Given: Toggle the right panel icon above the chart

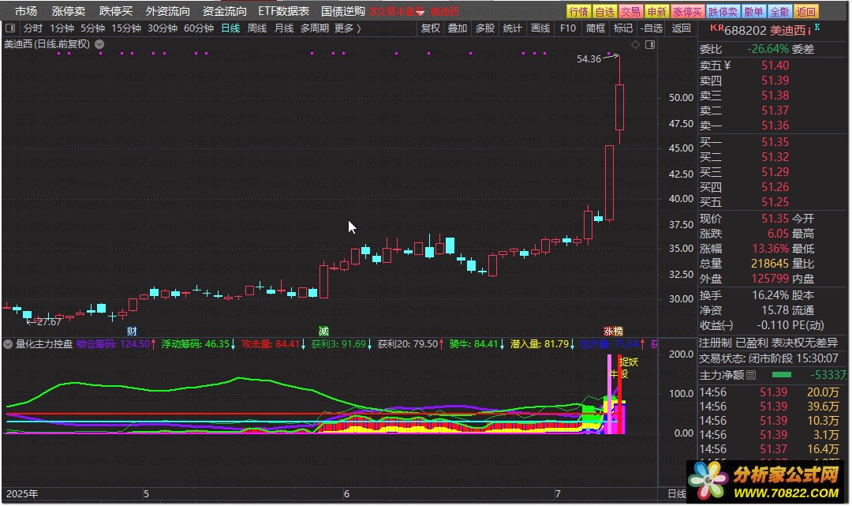Looking at the screenshot, I should point(650,44).
